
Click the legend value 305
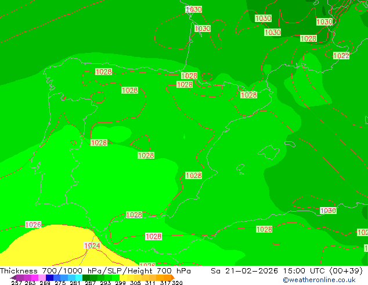tap(135, 283)
